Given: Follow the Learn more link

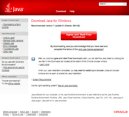Looking at the screenshot, I should tap(44, 64).
